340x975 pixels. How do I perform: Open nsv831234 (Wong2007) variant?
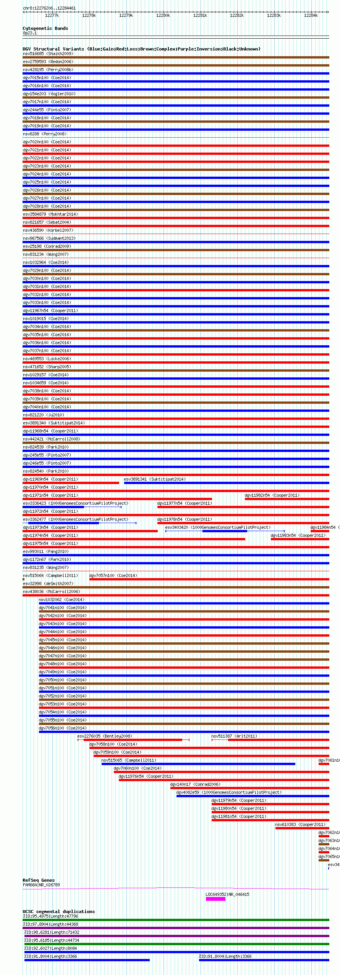point(46,254)
